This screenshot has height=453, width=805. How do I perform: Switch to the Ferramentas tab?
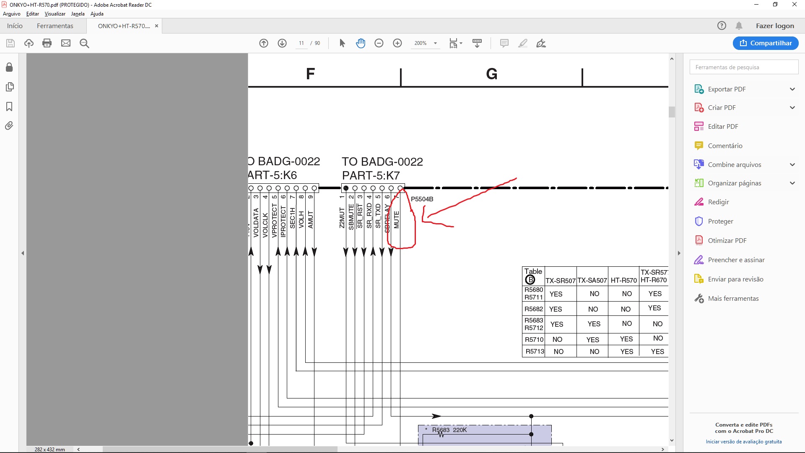click(x=55, y=26)
